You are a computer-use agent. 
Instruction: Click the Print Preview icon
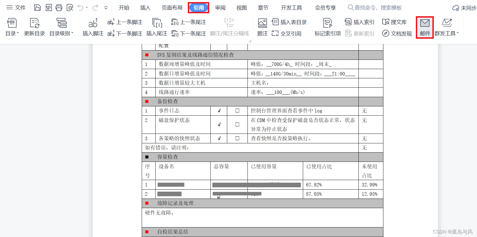tap(70, 8)
